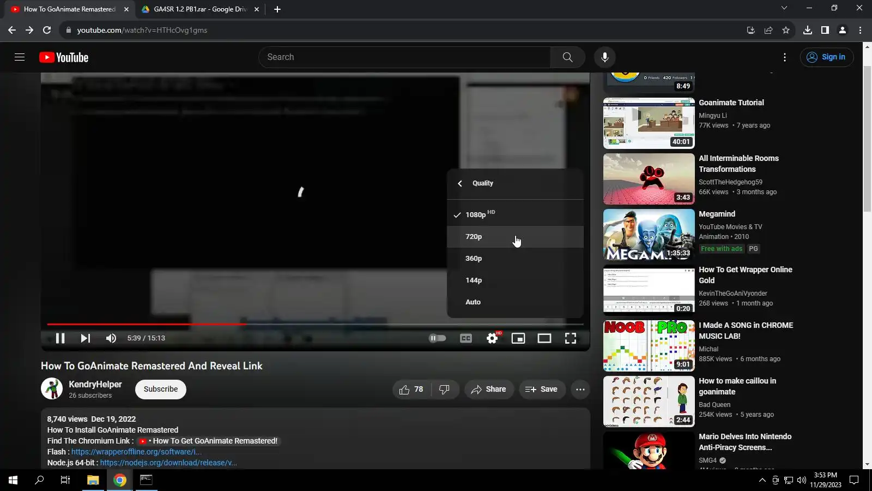Start voice search with microphone icon

click(x=605, y=57)
